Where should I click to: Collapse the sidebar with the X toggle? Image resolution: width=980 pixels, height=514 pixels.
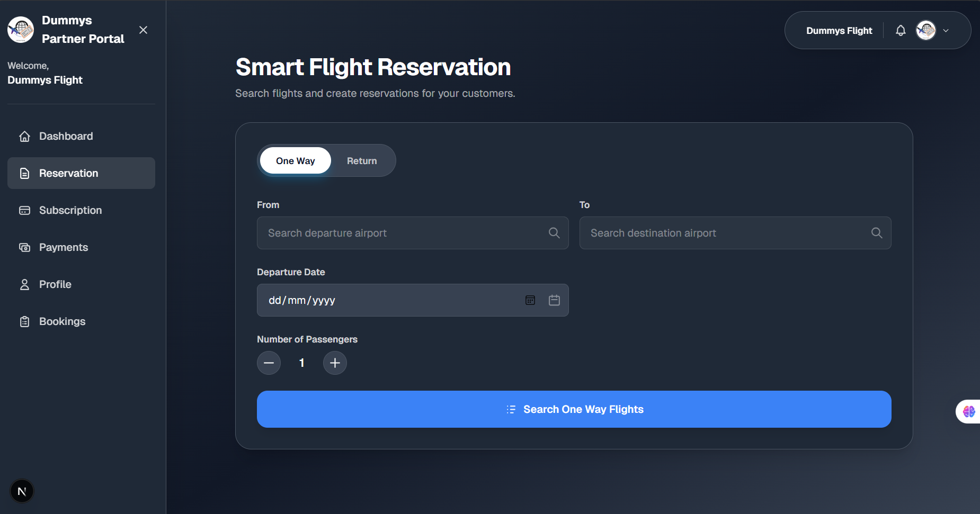point(143,30)
